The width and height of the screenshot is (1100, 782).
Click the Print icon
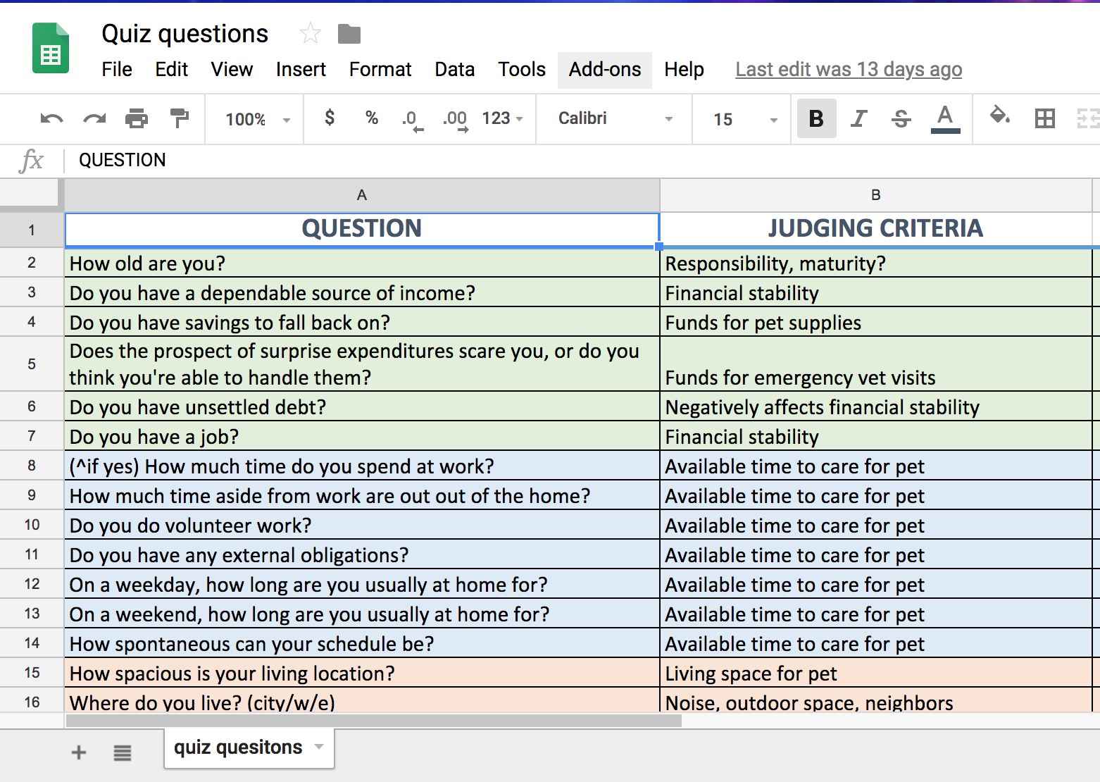click(137, 118)
